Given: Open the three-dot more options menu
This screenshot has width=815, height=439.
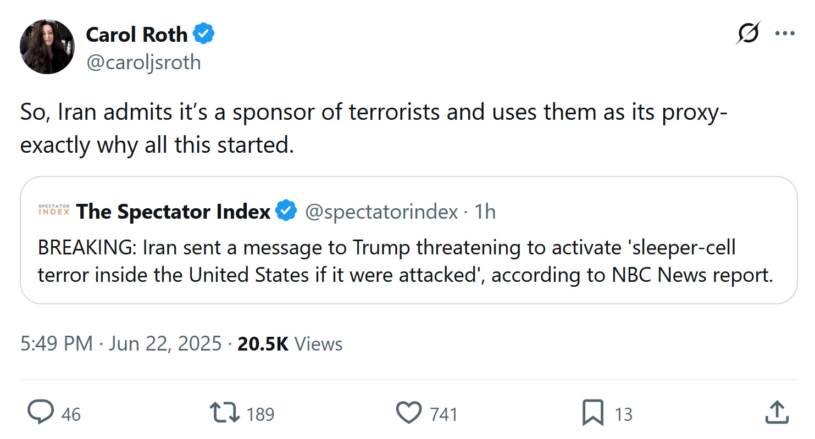Looking at the screenshot, I should (784, 34).
